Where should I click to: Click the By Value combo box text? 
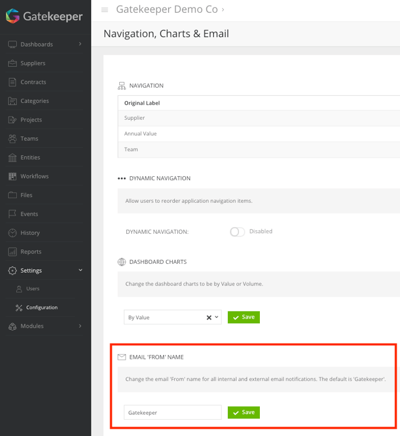pyautogui.click(x=139, y=317)
